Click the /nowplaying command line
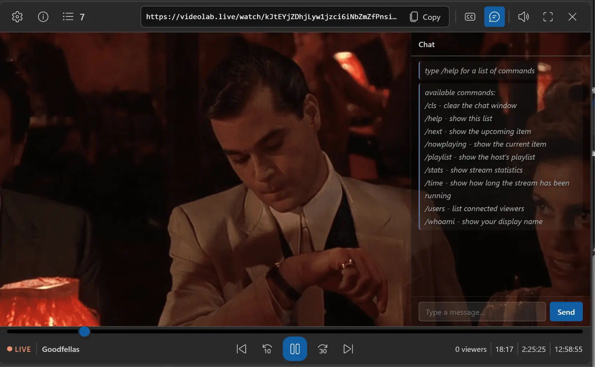 pos(485,144)
